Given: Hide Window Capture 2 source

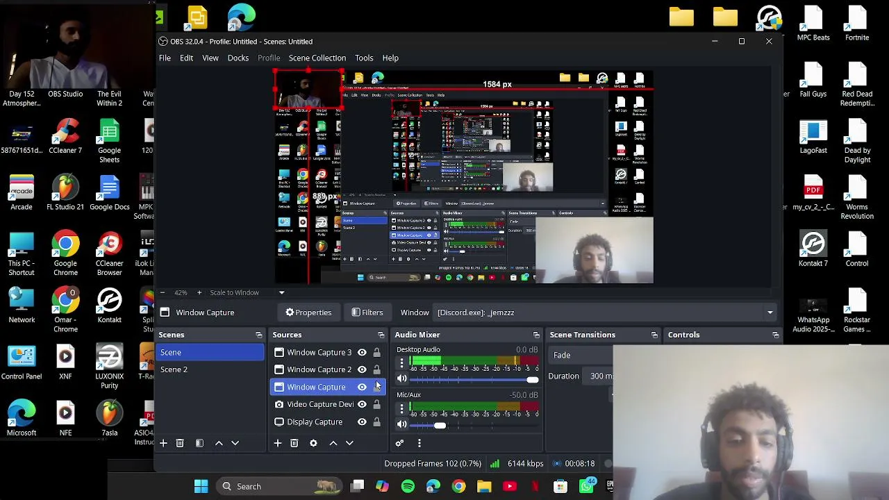Looking at the screenshot, I should (x=362, y=369).
